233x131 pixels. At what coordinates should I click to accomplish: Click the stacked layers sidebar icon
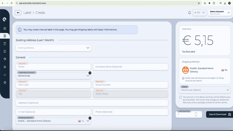tap(5, 67)
